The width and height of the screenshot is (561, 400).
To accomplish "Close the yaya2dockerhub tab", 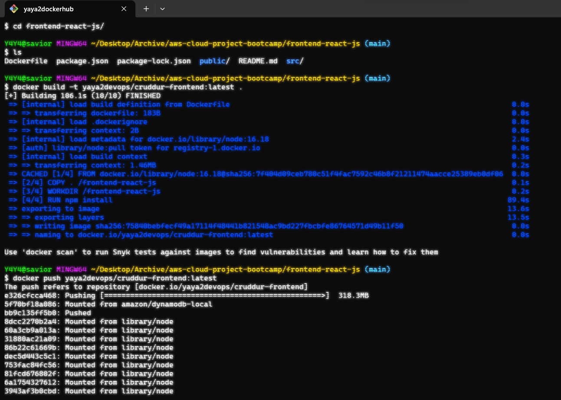I will 124,9.
